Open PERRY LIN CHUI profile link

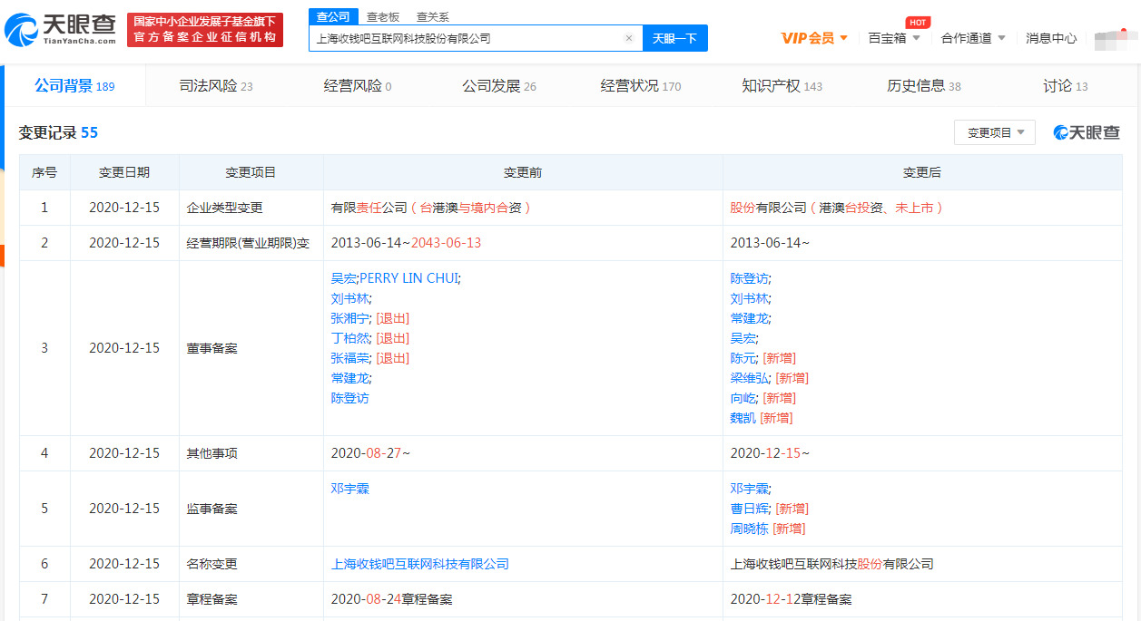(408, 278)
